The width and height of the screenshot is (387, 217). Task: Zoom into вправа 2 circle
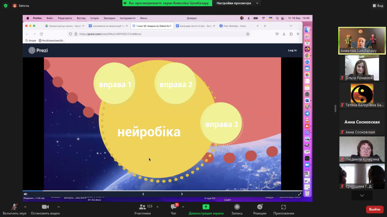(176, 84)
